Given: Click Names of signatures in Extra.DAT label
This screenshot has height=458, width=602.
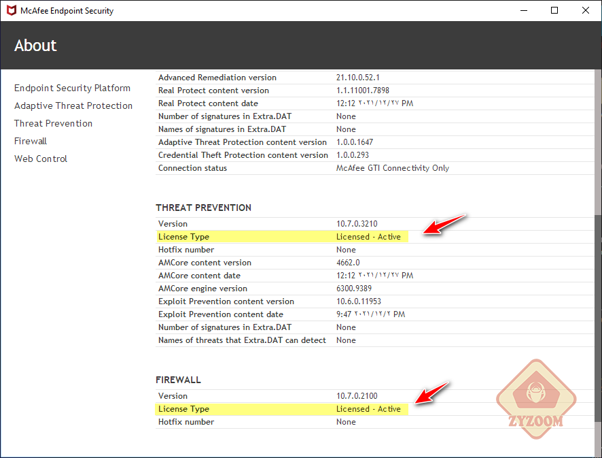Looking at the screenshot, I should (x=222, y=129).
